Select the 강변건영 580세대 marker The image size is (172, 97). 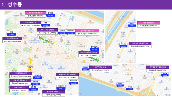click(33, 88)
